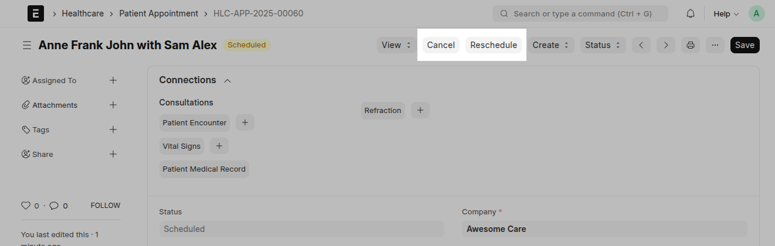Image resolution: width=775 pixels, height=246 pixels.
Task: Click the Reschedule button
Action: point(494,45)
